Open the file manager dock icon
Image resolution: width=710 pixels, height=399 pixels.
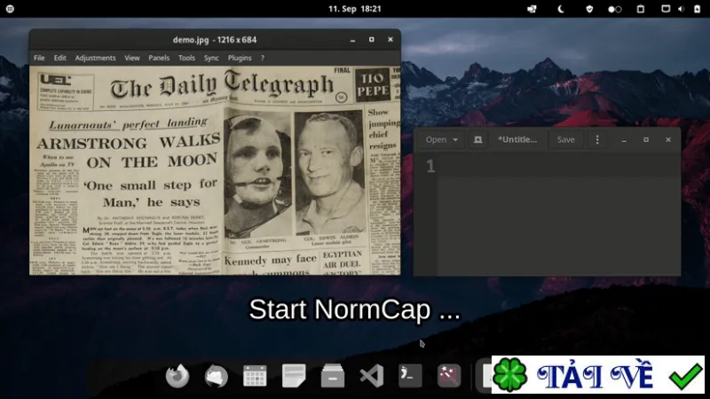tap(333, 376)
